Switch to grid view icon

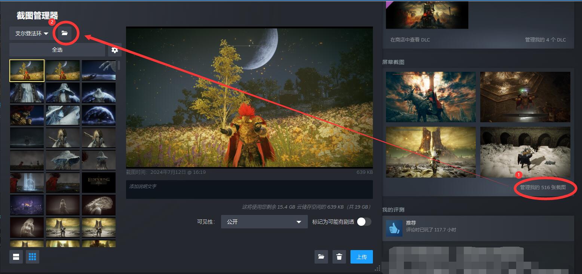pyautogui.click(x=33, y=257)
